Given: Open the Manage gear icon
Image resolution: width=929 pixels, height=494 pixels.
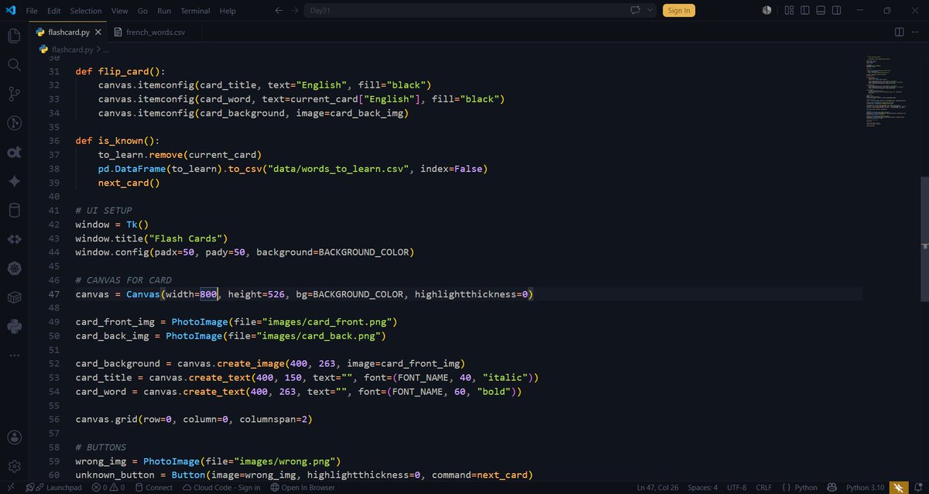Looking at the screenshot, I should coord(14,466).
